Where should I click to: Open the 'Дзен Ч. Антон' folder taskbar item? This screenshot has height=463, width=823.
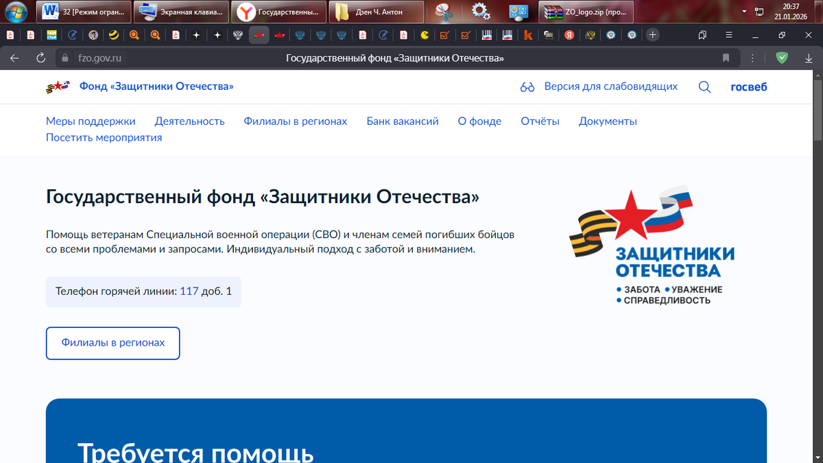pos(377,12)
